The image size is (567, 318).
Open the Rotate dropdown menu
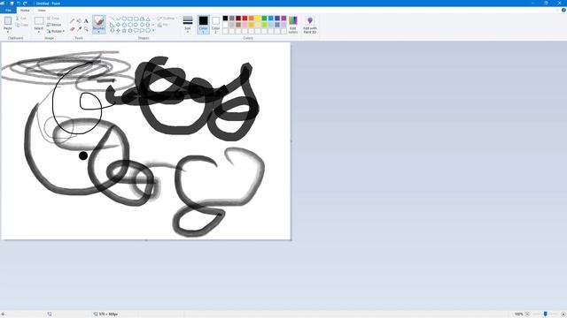[56, 31]
